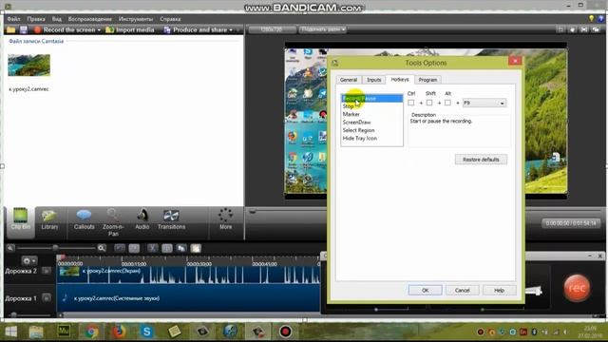Image resolution: width=608 pixels, height=342 pixels.
Task: Open preview dimensions 1280x720 button
Action: (x=272, y=29)
